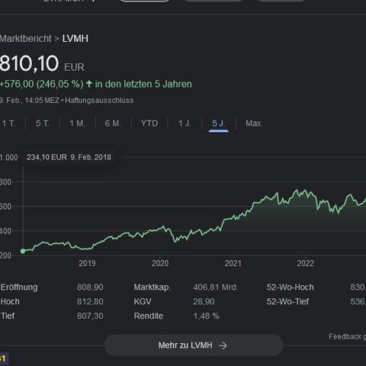Select the 1 T. time range tab
This screenshot has height=366, width=366.
click(8, 124)
